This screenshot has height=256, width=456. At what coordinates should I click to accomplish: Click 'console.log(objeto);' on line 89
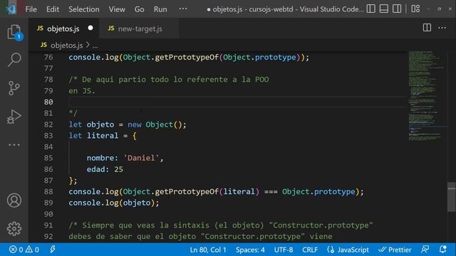114,203
